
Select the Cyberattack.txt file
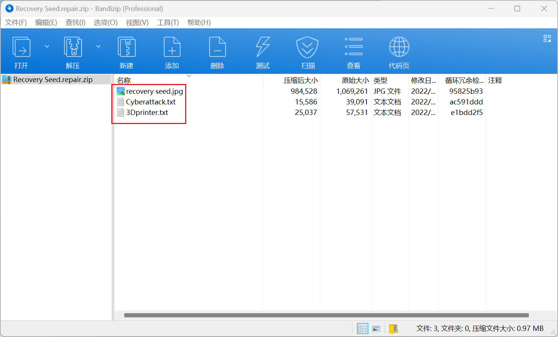(x=151, y=102)
